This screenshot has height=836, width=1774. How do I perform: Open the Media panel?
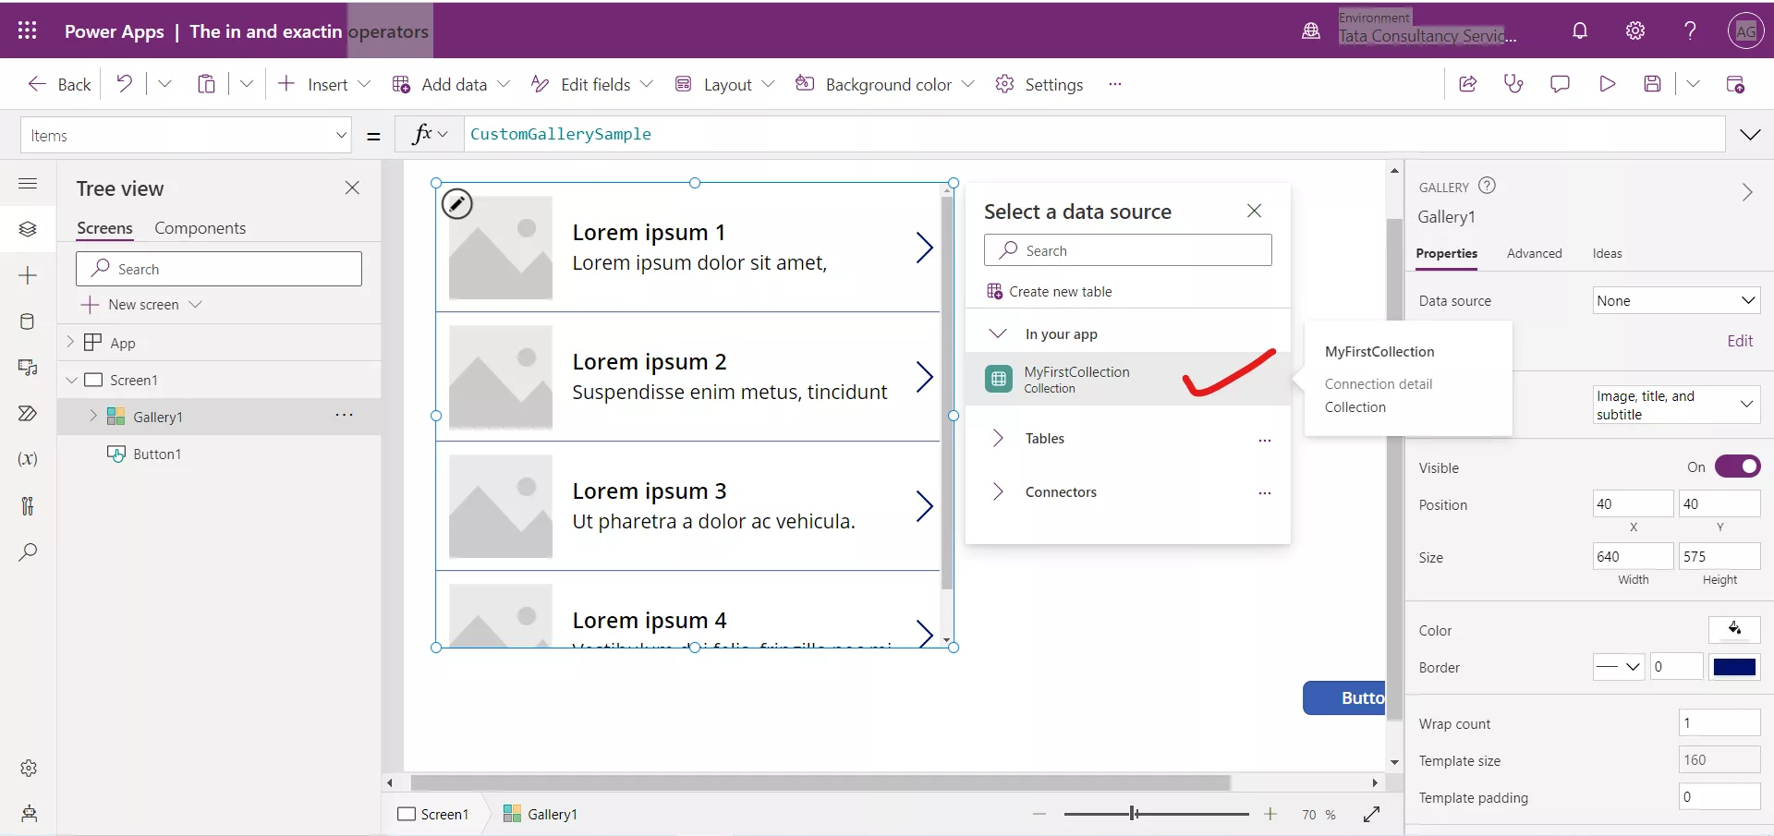[28, 368]
